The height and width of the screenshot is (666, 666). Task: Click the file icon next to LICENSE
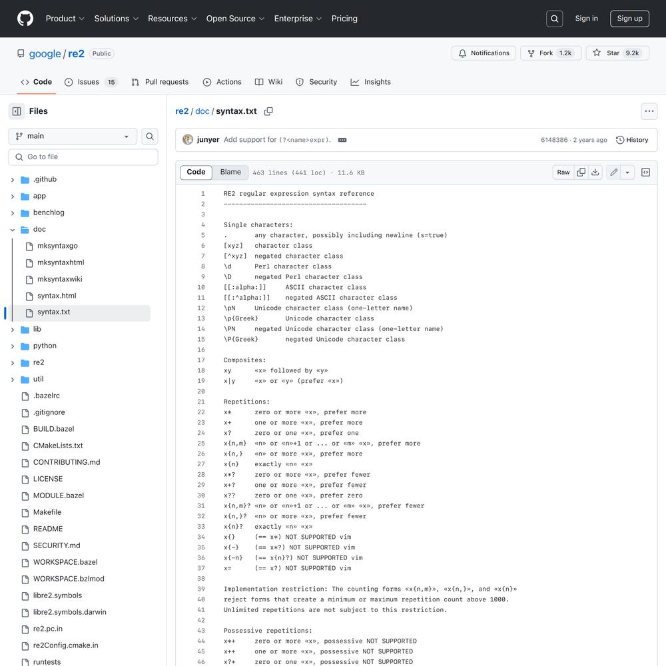point(25,479)
